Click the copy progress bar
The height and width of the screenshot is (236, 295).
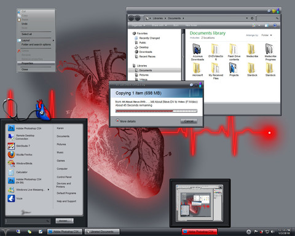[x=156, y=111]
